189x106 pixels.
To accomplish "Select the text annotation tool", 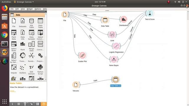I will coord(25,104).
